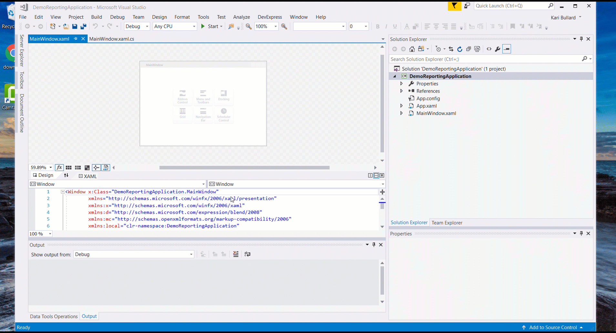This screenshot has width=616, height=333.
Task: Expand the Properties node in Solution Explorer
Action: pos(401,84)
